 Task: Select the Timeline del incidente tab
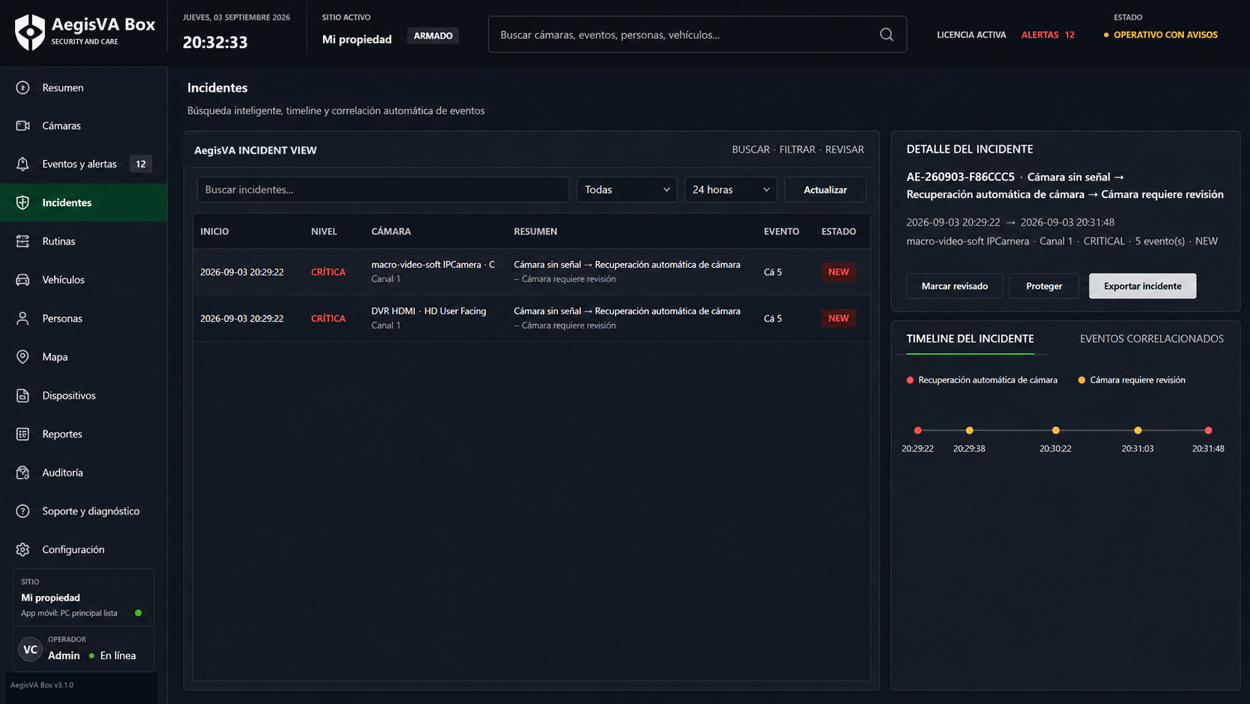click(x=970, y=339)
